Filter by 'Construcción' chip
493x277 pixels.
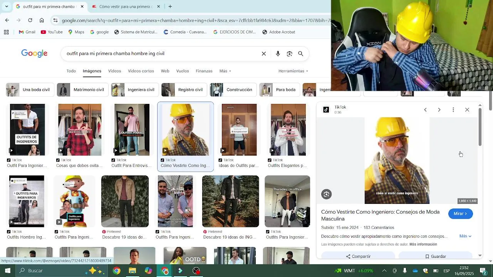pyautogui.click(x=233, y=90)
